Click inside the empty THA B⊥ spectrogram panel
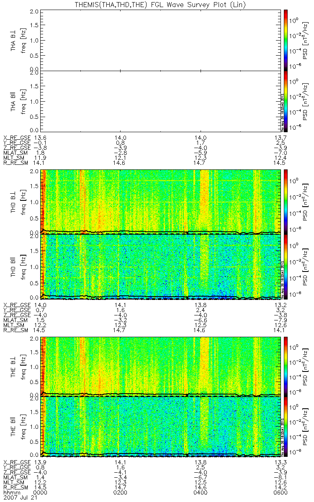Image resolution: width=314 pixels, height=502 pixels. [x=161, y=40]
